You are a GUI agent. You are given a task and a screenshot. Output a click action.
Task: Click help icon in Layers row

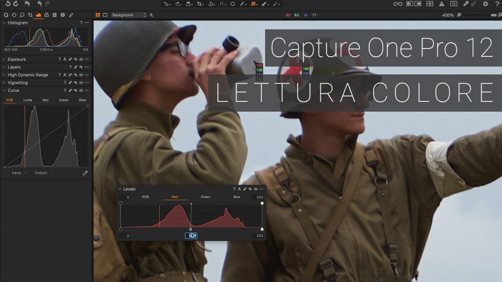(70, 67)
